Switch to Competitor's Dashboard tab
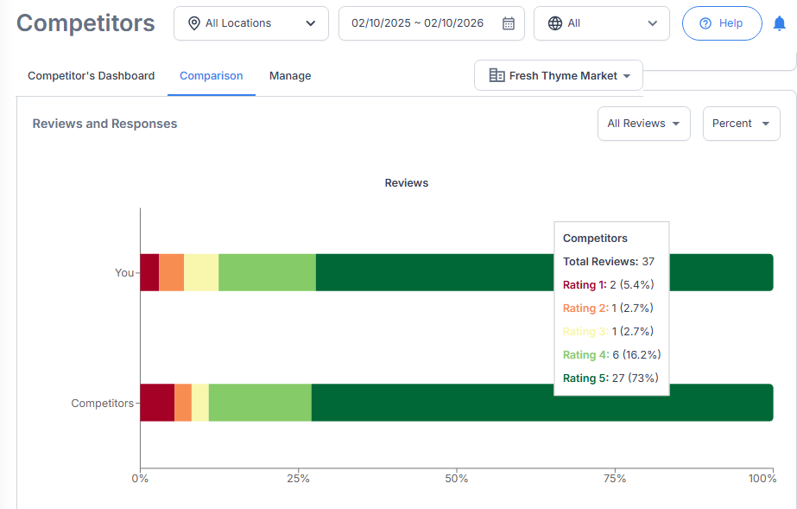This screenshot has height=509, width=797. [x=91, y=76]
